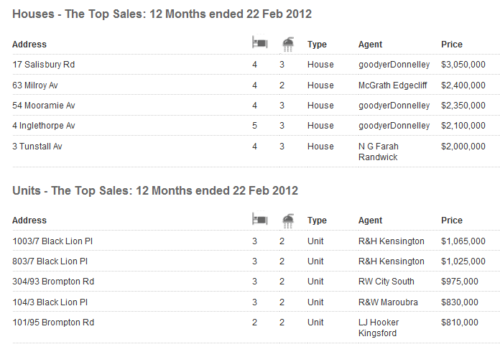Select the McGrath Edgecliff agent name
This screenshot has height=357, width=500.
tap(392, 85)
